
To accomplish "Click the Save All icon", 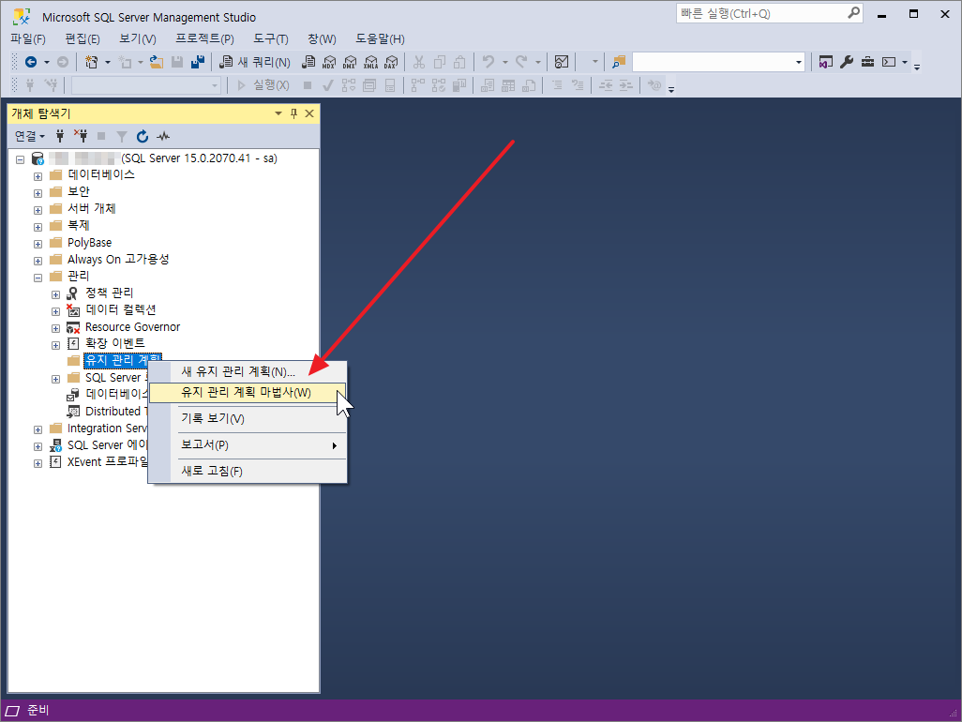I will pos(198,62).
